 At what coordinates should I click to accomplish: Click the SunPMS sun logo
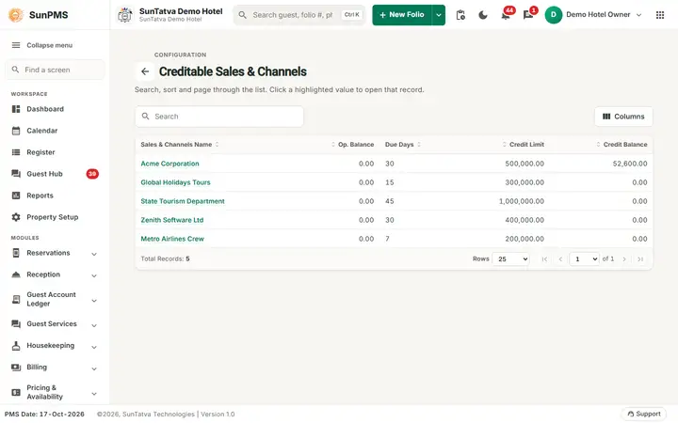(16, 15)
